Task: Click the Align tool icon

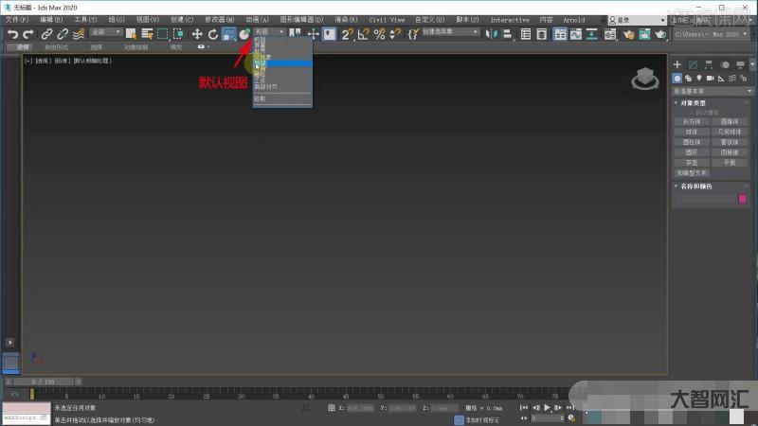Action: (507, 34)
